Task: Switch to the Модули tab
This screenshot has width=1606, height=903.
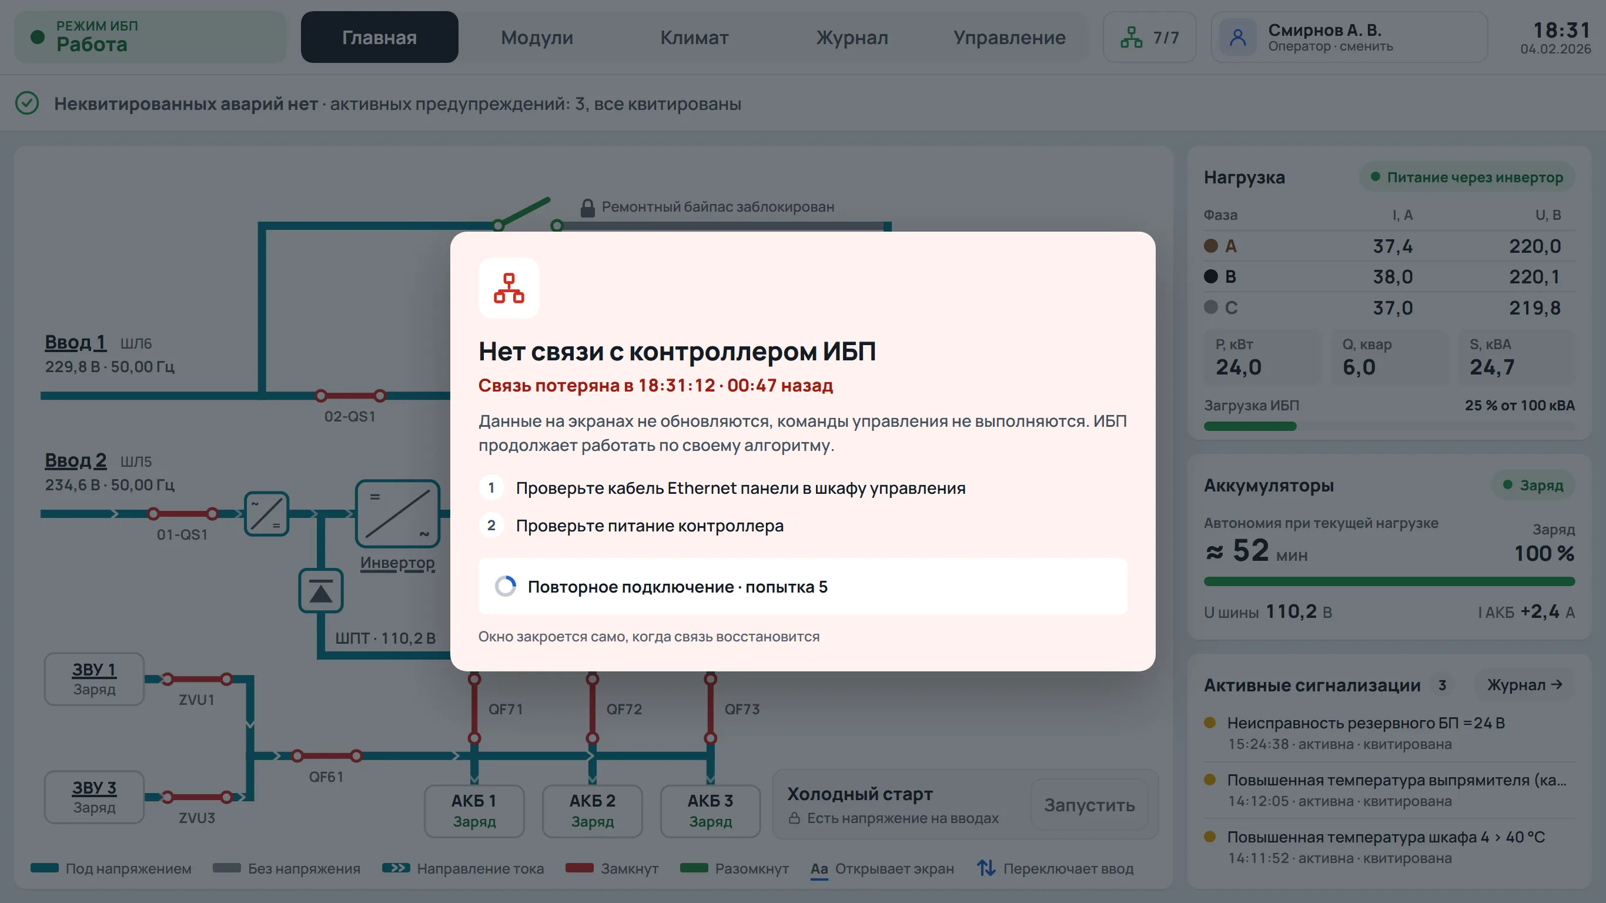Action: coord(537,38)
